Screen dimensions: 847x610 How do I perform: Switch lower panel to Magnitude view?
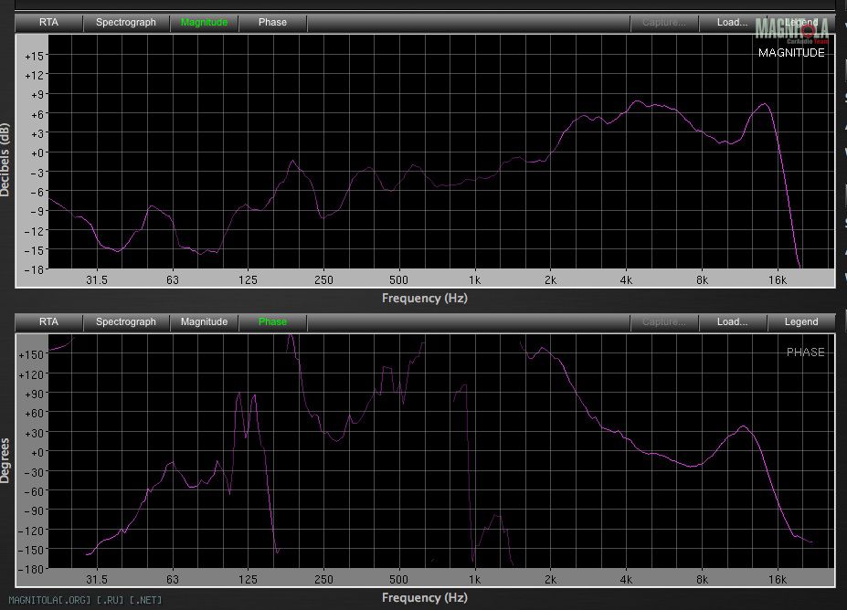tap(204, 321)
